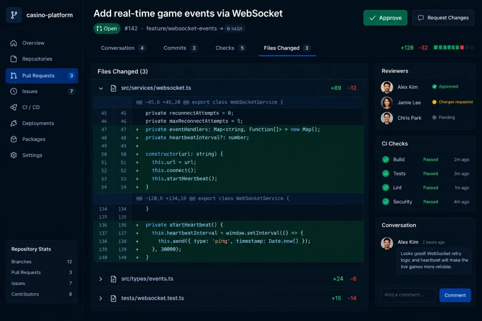
Task: Click the Packages box icon
Action: click(x=14, y=139)
